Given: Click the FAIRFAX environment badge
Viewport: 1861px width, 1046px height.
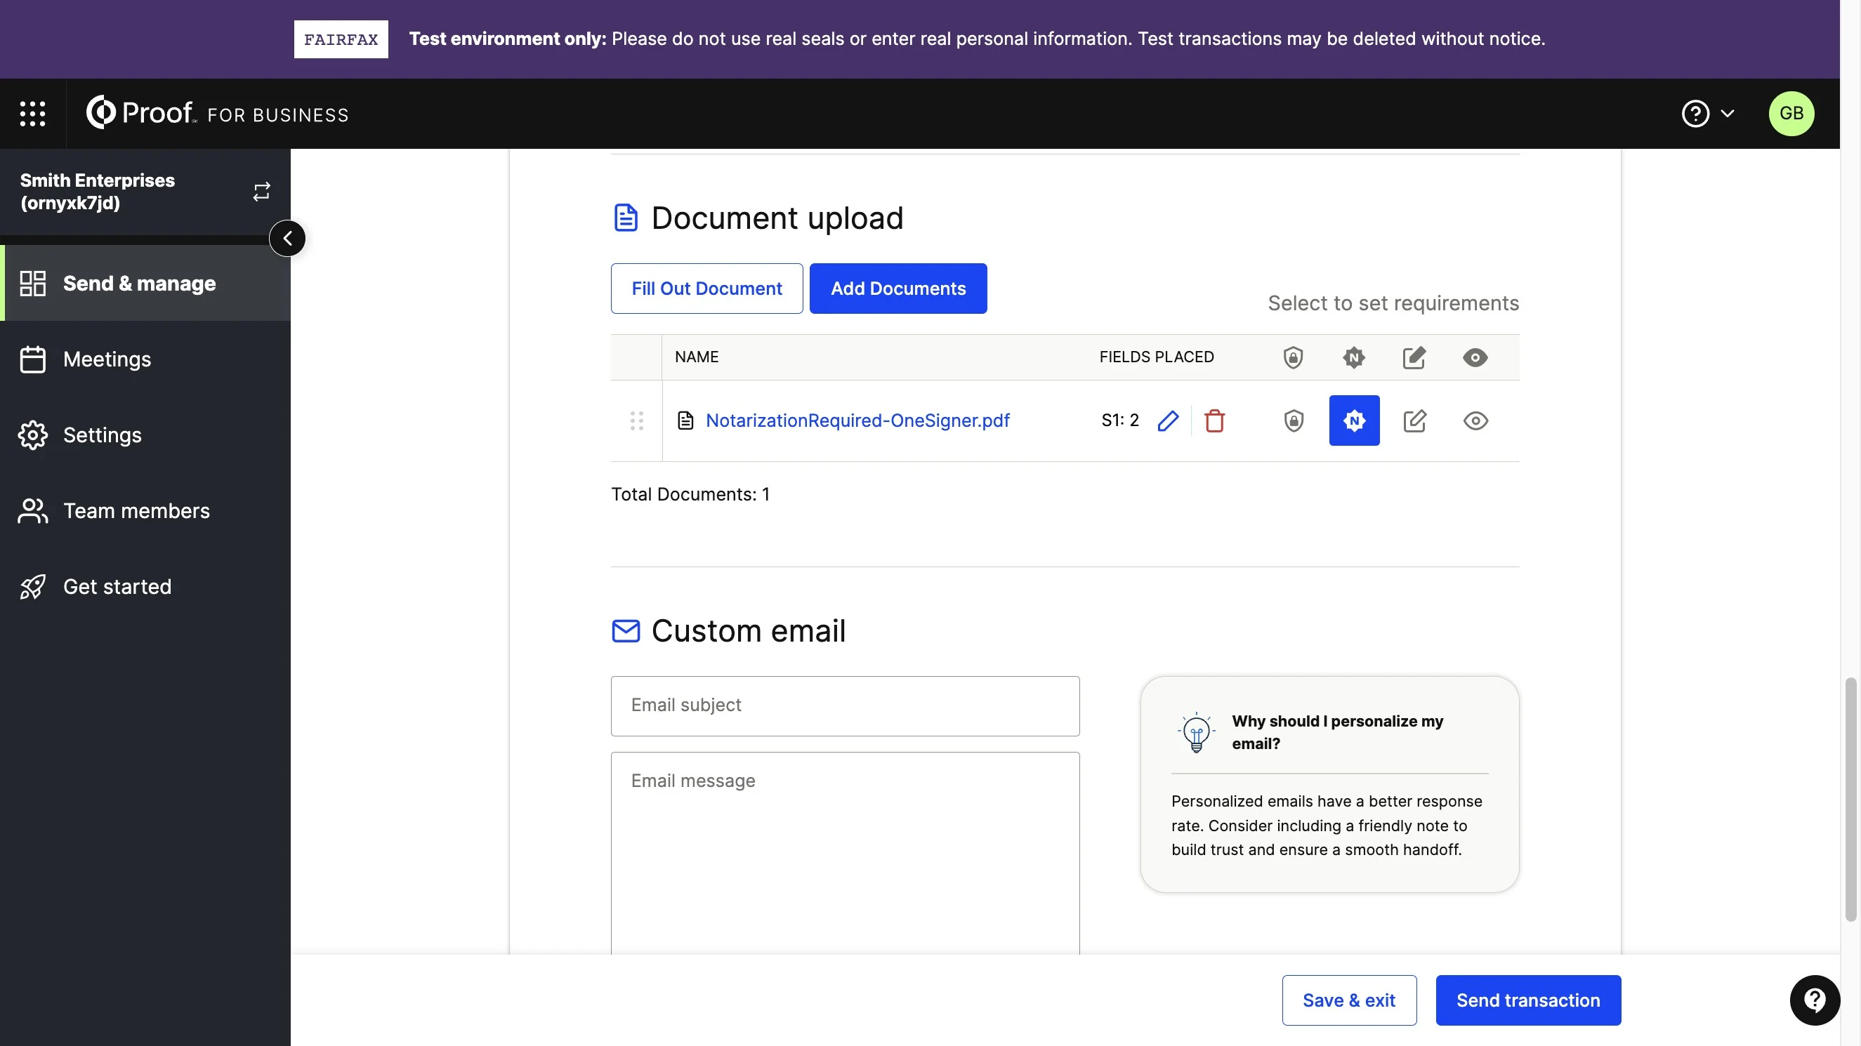Looking at the screenshot, I should click(341, 39).
